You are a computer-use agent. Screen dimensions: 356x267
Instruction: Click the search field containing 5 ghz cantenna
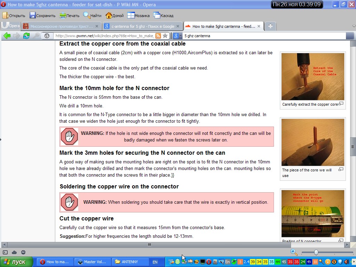click(265, 36)
